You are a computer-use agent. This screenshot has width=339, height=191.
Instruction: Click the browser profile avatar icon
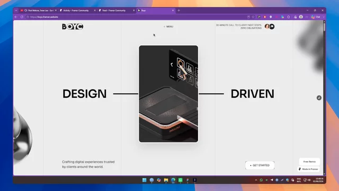pyautogui.click(x=301, y=17)
